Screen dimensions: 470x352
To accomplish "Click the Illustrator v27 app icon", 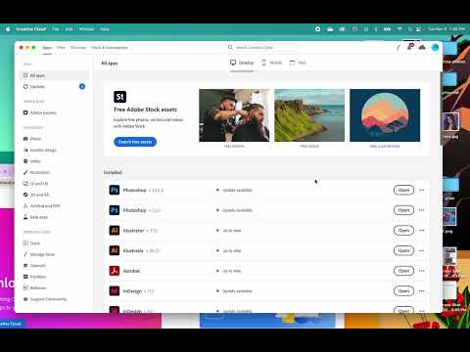I will (x=115, y=231).
